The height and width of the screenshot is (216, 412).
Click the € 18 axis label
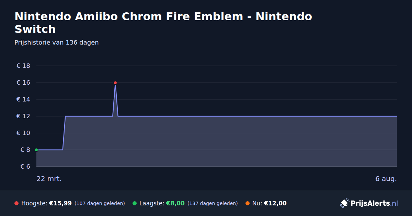(23, 66)
